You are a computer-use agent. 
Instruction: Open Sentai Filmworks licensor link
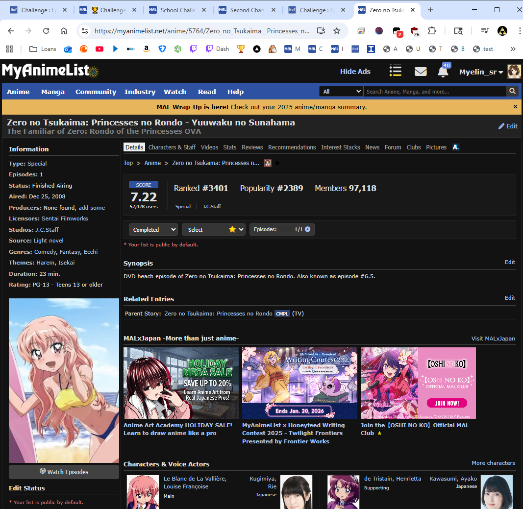[65, 218]
